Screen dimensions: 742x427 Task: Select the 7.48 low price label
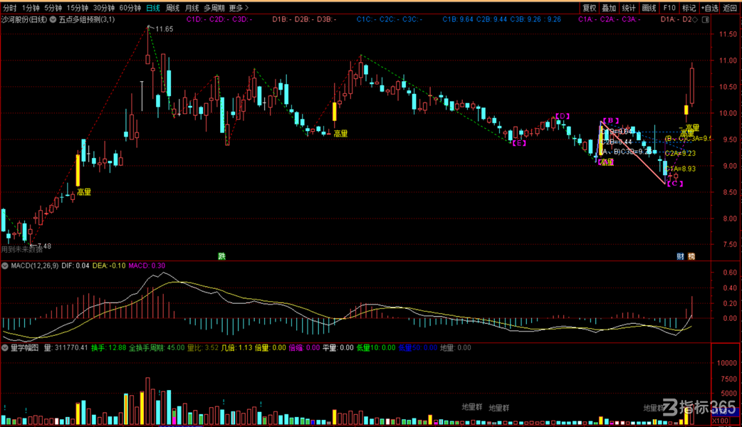pos(44,246)
